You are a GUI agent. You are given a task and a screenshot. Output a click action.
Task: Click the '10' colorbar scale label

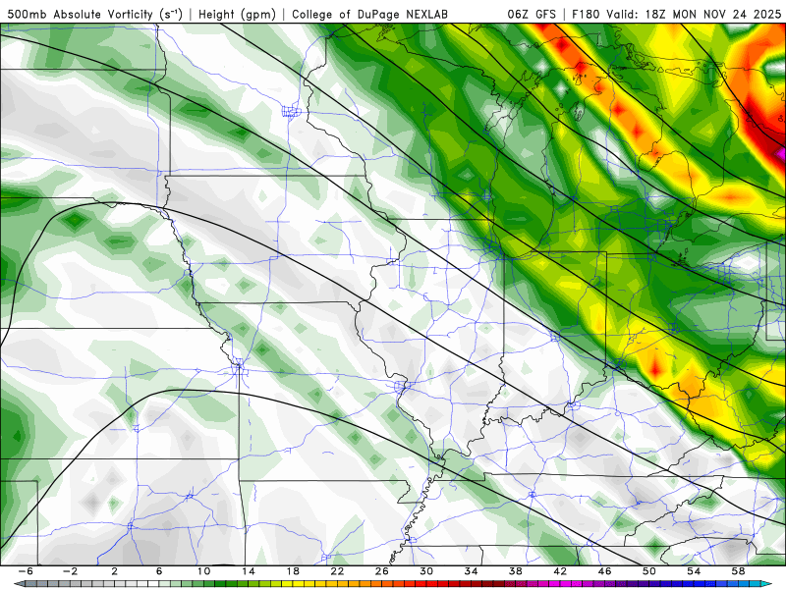203,571
